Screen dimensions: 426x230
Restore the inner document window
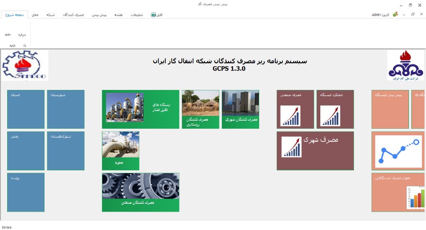413,14
